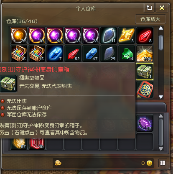
Task: Pick the purple gem stack of 17
Action: tap(145, 123)
